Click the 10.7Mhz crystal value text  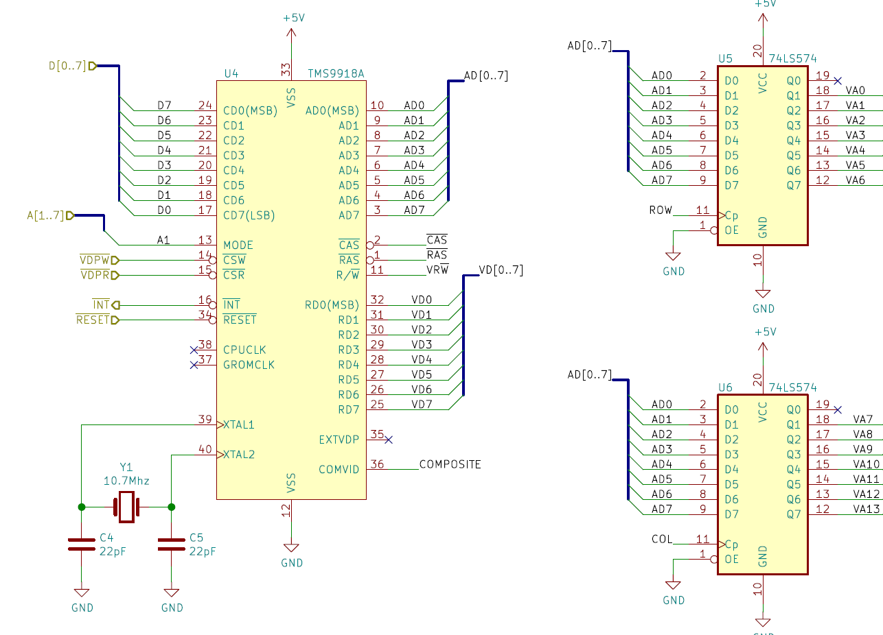(126, 480)
